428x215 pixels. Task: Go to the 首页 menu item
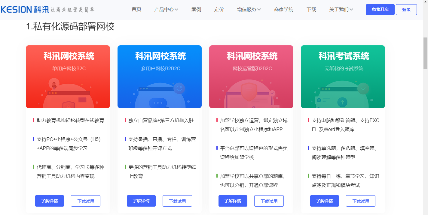pos(136,10)
